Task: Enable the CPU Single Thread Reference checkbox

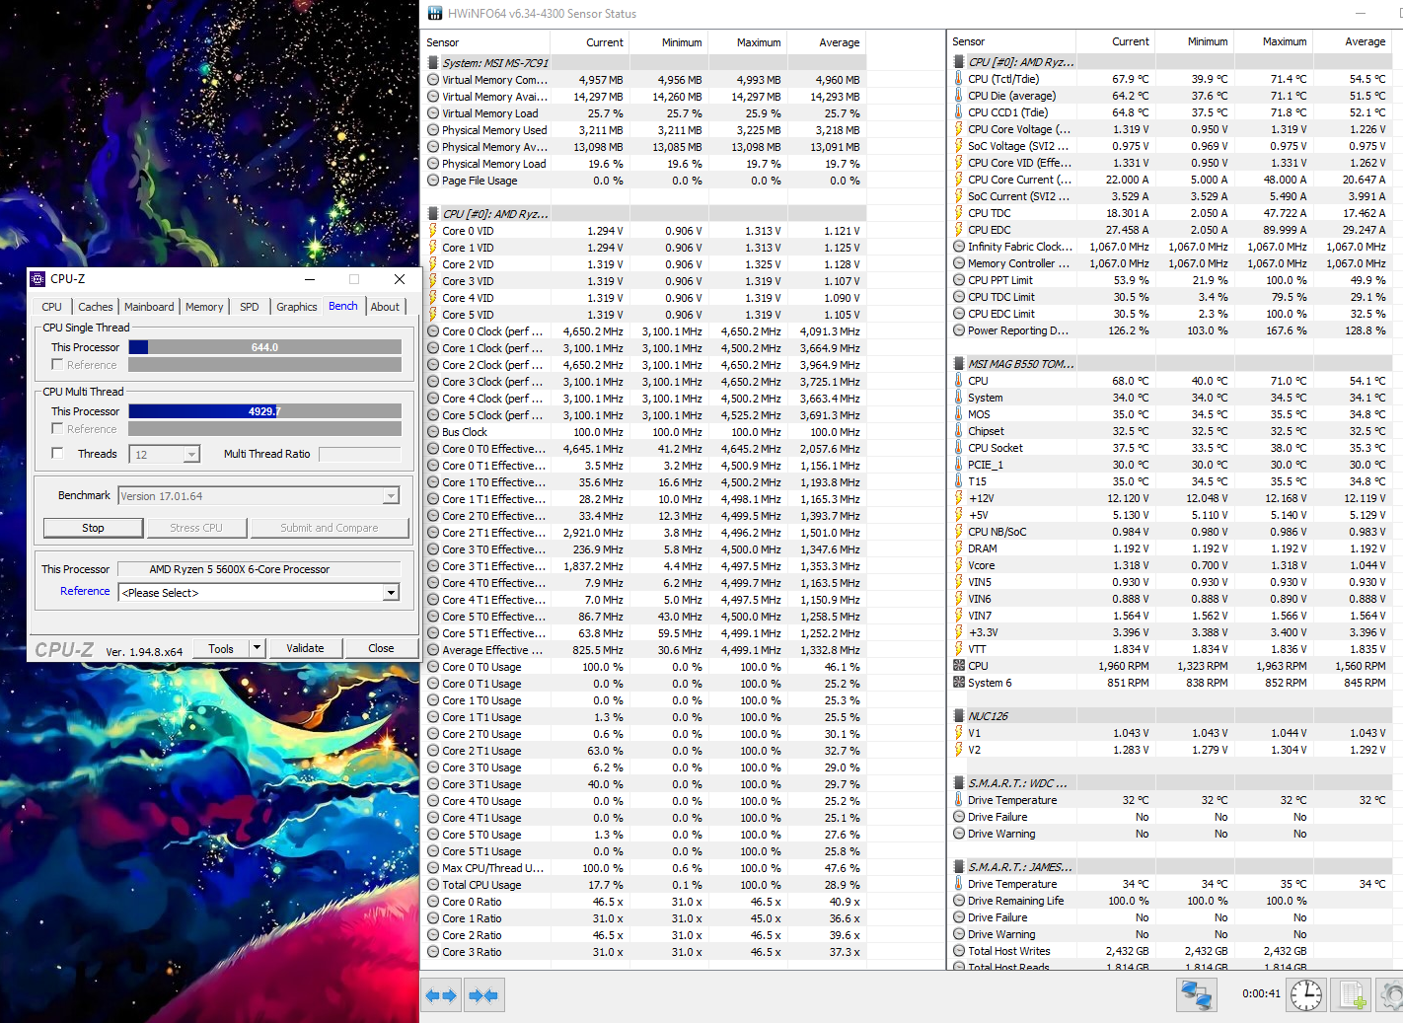Action: point(57,365)
